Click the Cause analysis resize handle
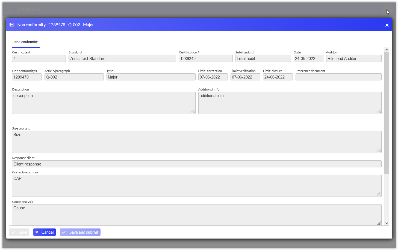This screenshot has width=398, height=250. [379, 223]
